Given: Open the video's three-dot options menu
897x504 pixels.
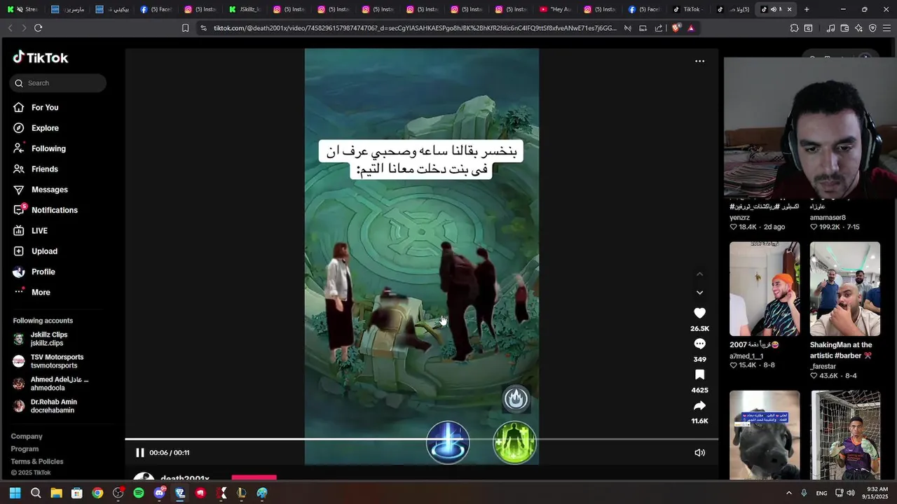Looking at the screenshot, I should click(699, 61).
